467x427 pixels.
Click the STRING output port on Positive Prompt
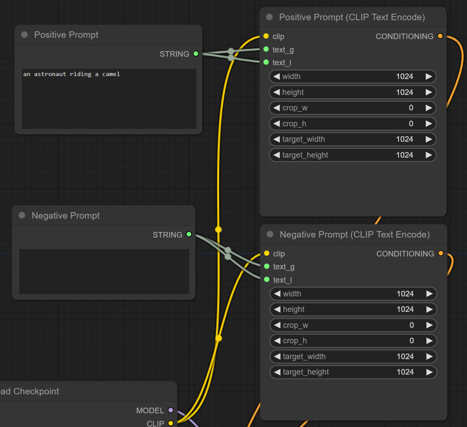(196, 54)
